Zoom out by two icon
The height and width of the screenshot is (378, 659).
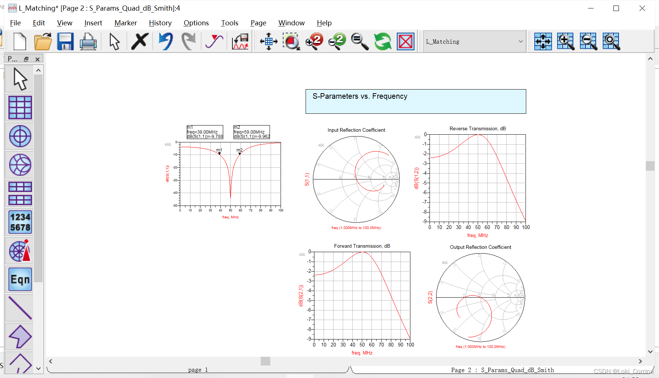(x=337, y=41)
